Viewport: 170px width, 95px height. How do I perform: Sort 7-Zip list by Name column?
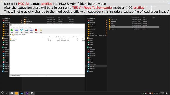point(11,37)
